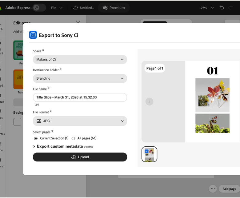Click Adobe Express home label
Image resolution: width=240 pixels, height=198 pixels.
click(18, 8)
